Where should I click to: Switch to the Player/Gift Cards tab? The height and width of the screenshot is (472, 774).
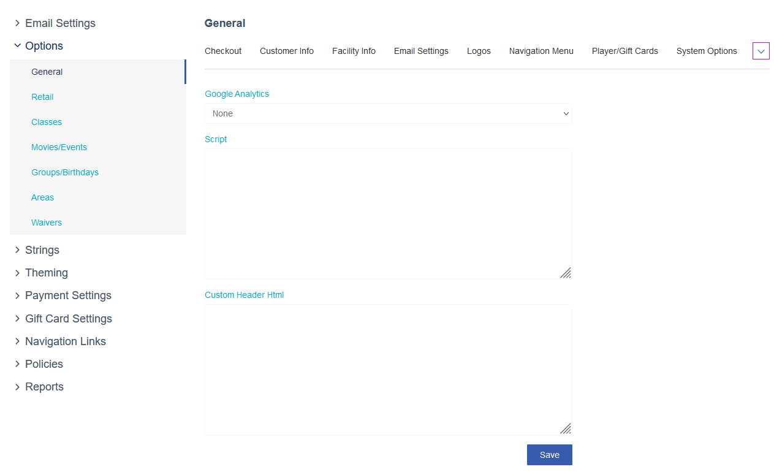625,51
